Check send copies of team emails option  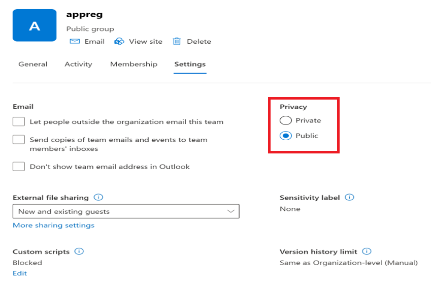(x=19, y=140)
